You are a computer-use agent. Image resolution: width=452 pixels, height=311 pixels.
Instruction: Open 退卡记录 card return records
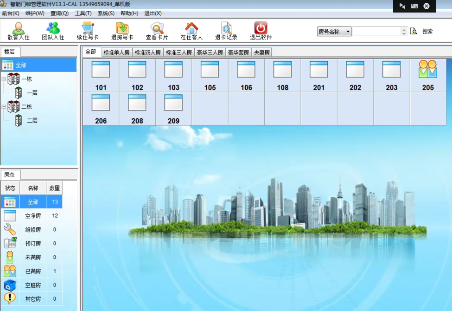(226, 31)
